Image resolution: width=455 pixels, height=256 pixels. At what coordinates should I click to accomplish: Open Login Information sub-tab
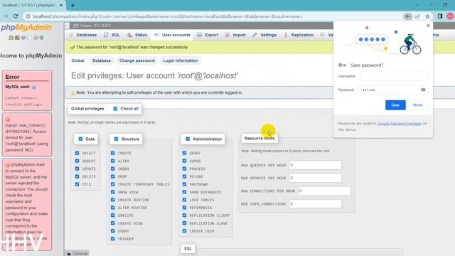180,60
